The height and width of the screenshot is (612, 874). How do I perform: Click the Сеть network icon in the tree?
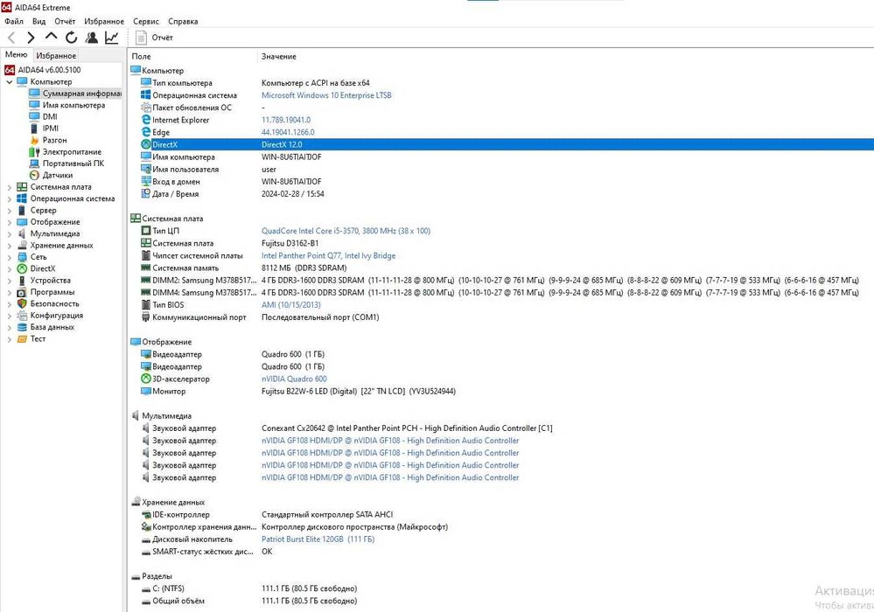click(x=22, y=257)
